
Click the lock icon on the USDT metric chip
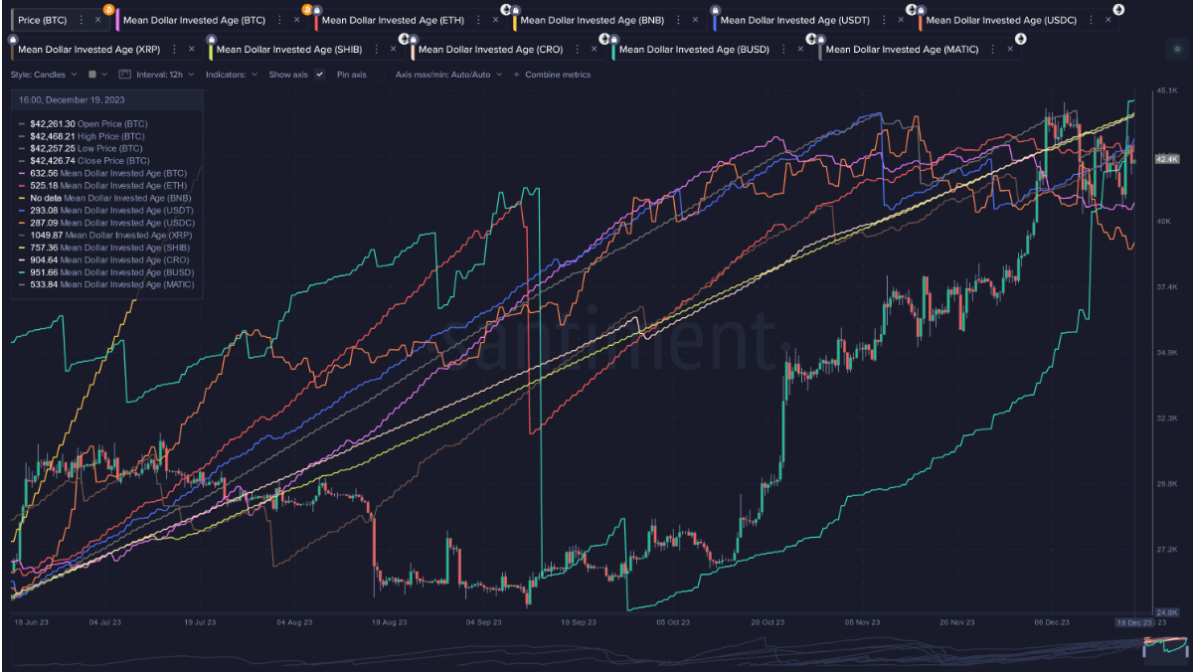click(715, 10)
